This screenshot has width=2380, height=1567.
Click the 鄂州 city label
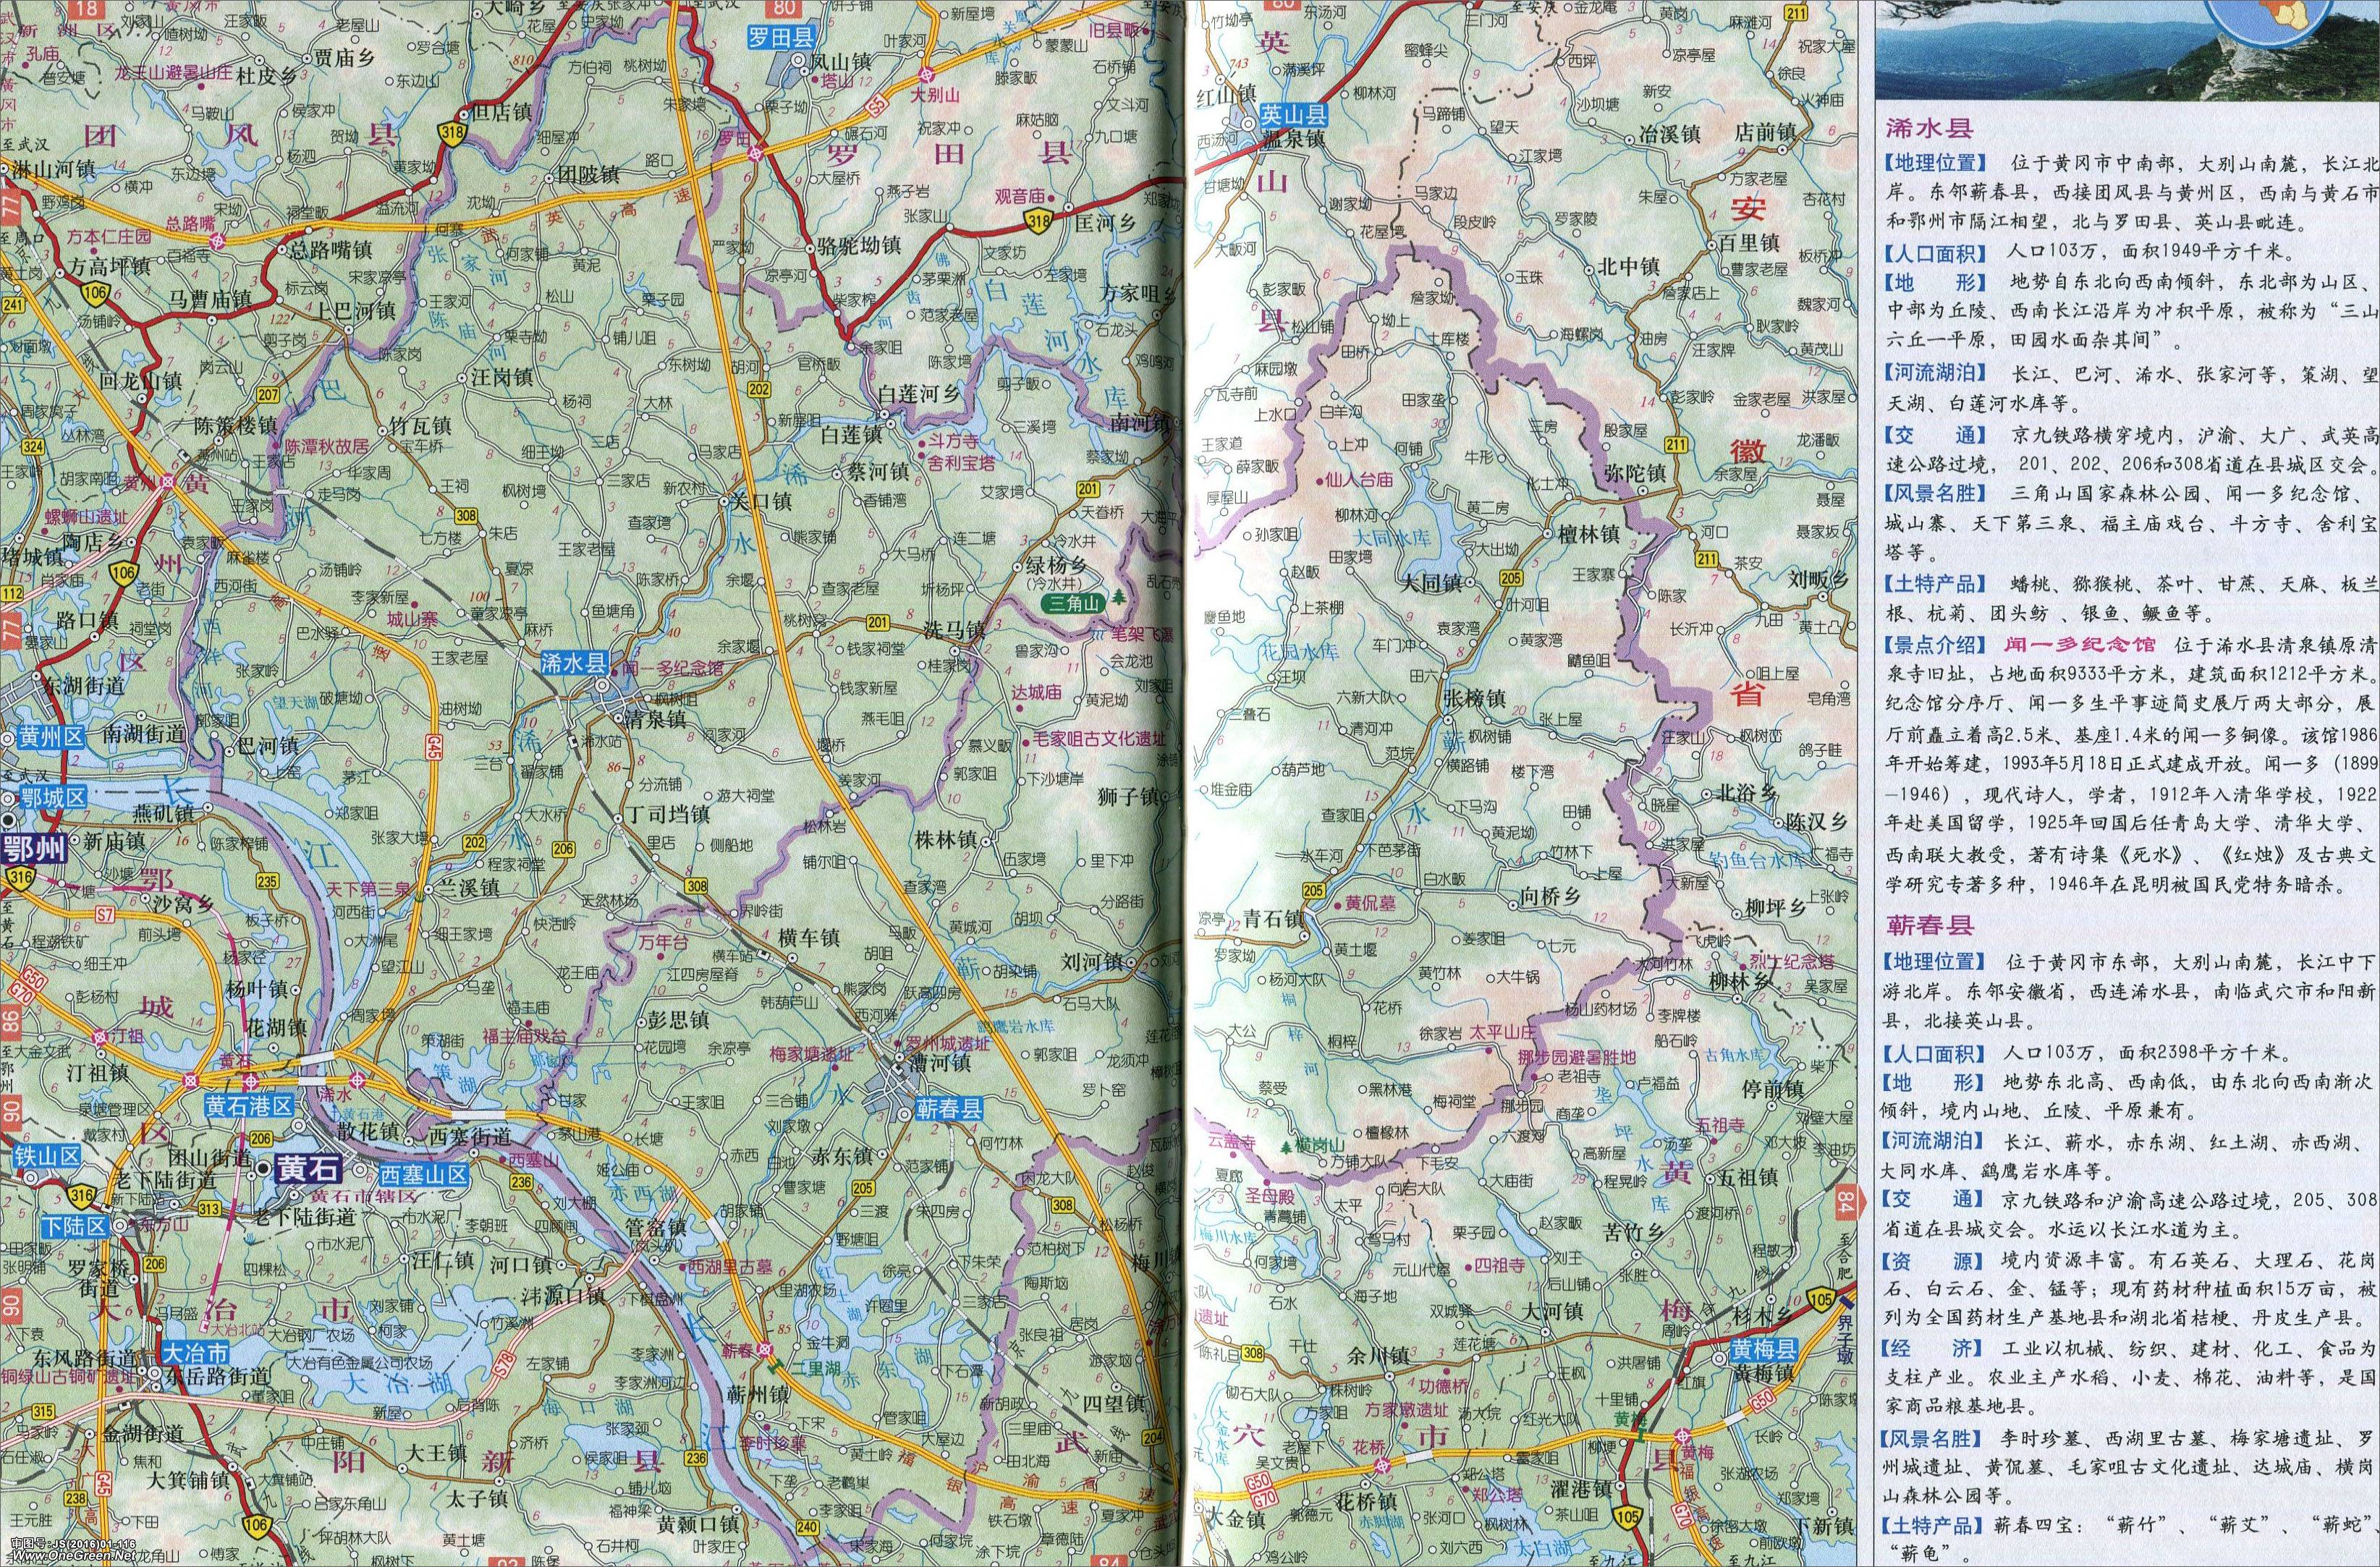[33, 850]
